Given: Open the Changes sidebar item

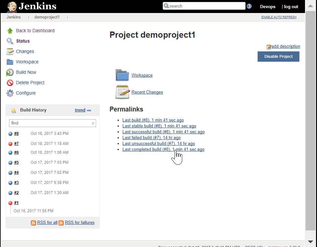Looking at the screenshot, I should (x=25, y=51).
